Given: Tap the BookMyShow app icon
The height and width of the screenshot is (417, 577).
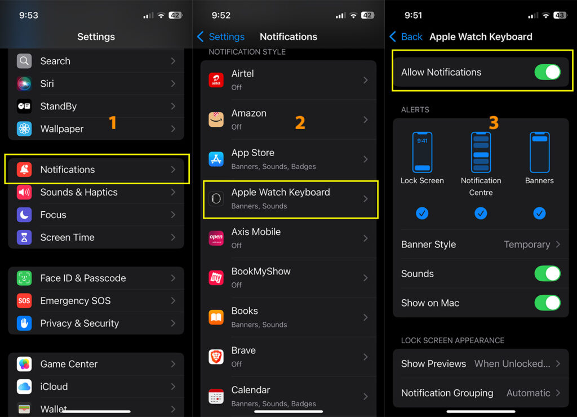Looking at the screenshot, I should tap(216, 277).
